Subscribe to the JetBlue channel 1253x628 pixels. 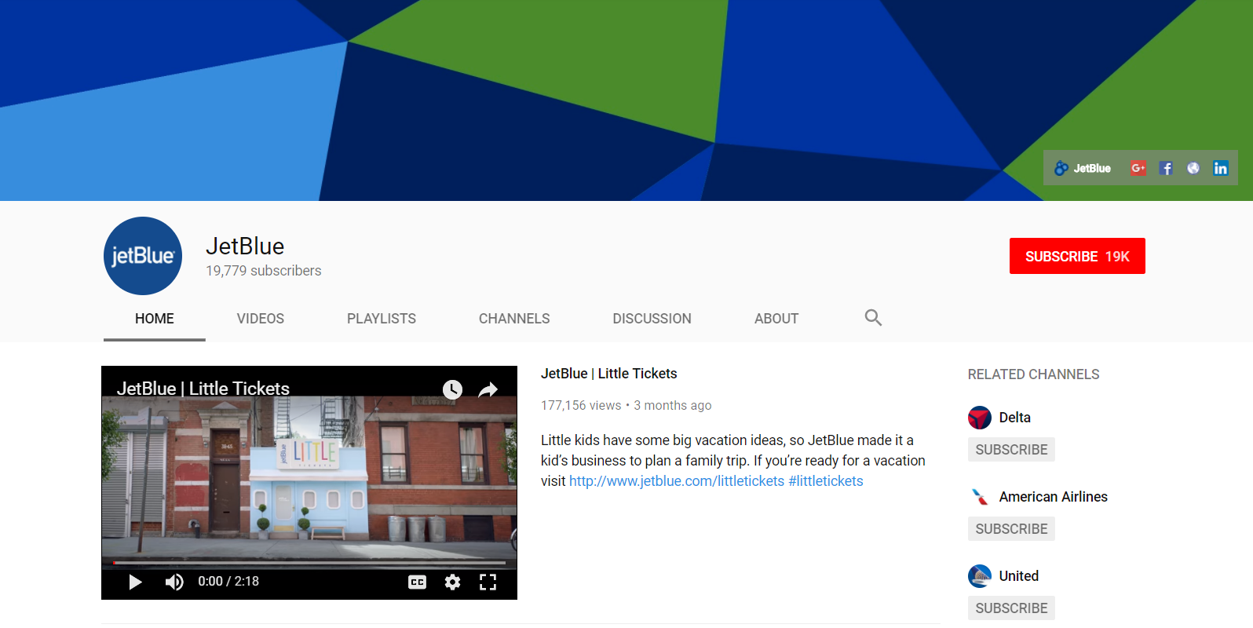tap(1077, 256)
